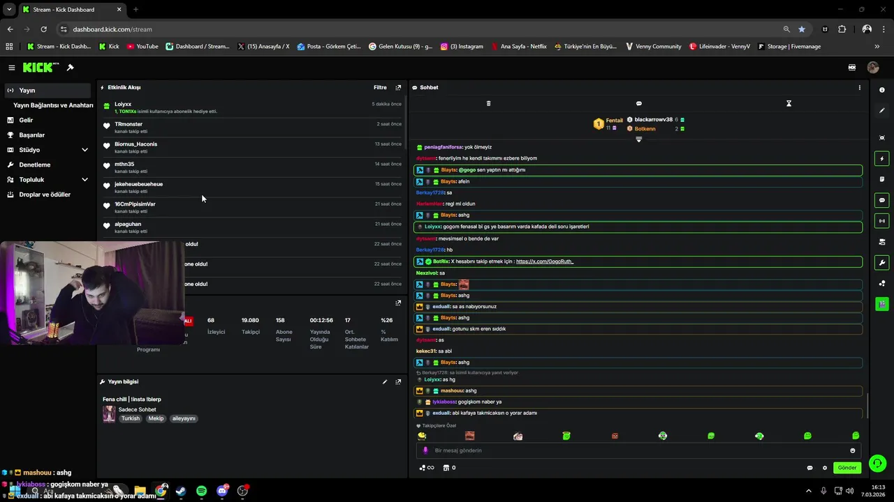Click the Mekip tag in stream info
This screenshot has height=502, width=894.
point(156,418)
